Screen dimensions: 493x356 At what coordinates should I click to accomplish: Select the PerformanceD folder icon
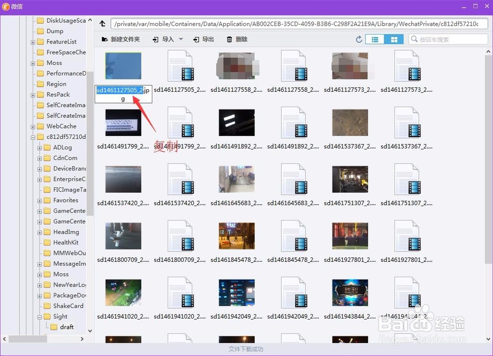click(x=40, y=73)
